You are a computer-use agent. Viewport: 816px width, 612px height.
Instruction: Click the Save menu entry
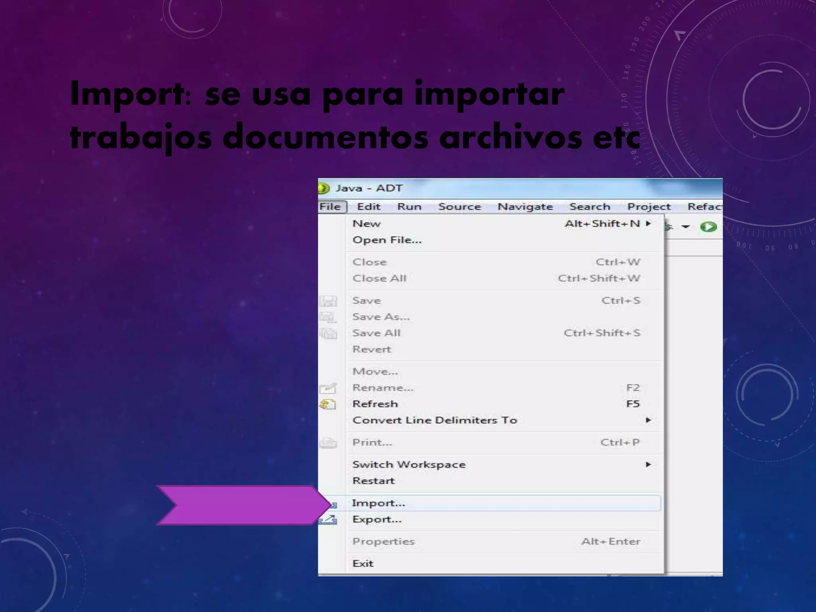point(504,301)
